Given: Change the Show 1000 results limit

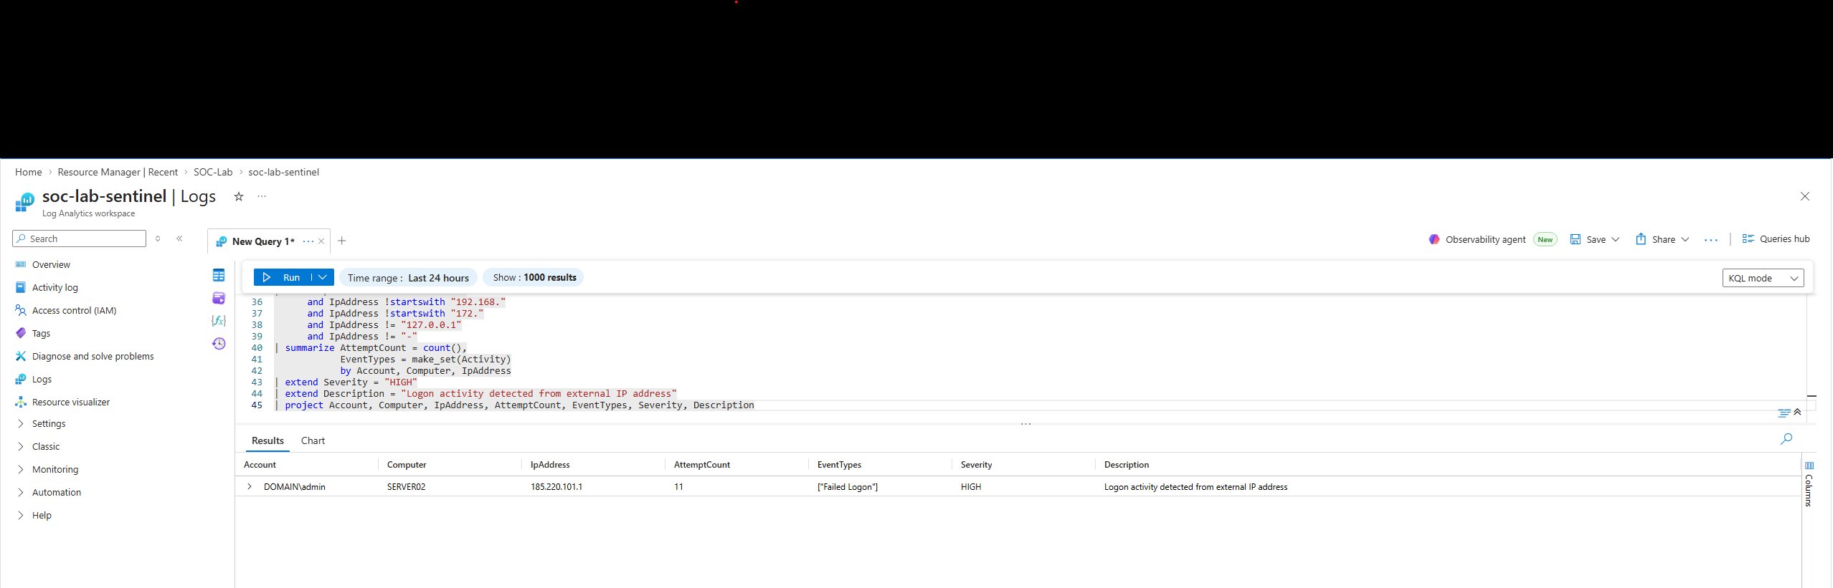Looking at the screenshot, I should click(534, 278).
